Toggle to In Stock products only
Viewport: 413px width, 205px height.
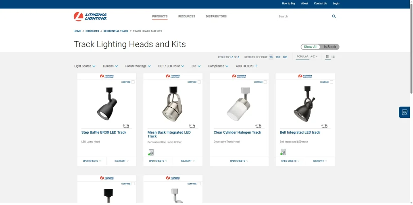[x=330, y=47]
